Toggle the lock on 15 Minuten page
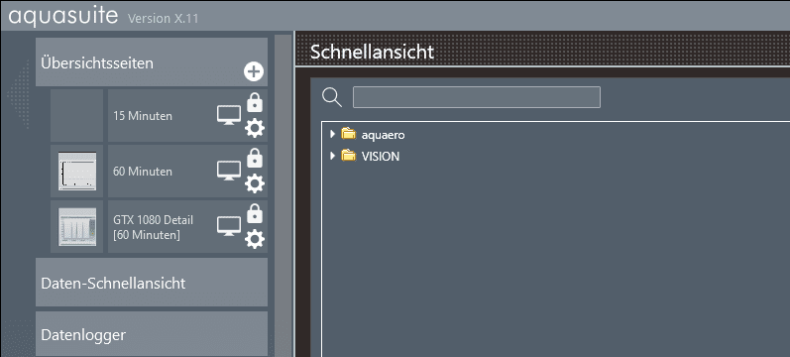 coord(255,102)
